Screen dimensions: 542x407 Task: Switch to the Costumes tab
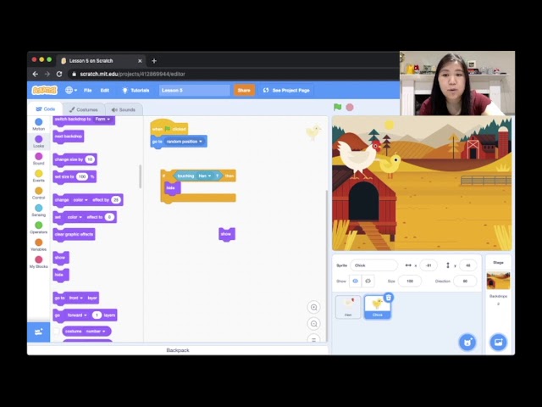(x=83, y=109)
